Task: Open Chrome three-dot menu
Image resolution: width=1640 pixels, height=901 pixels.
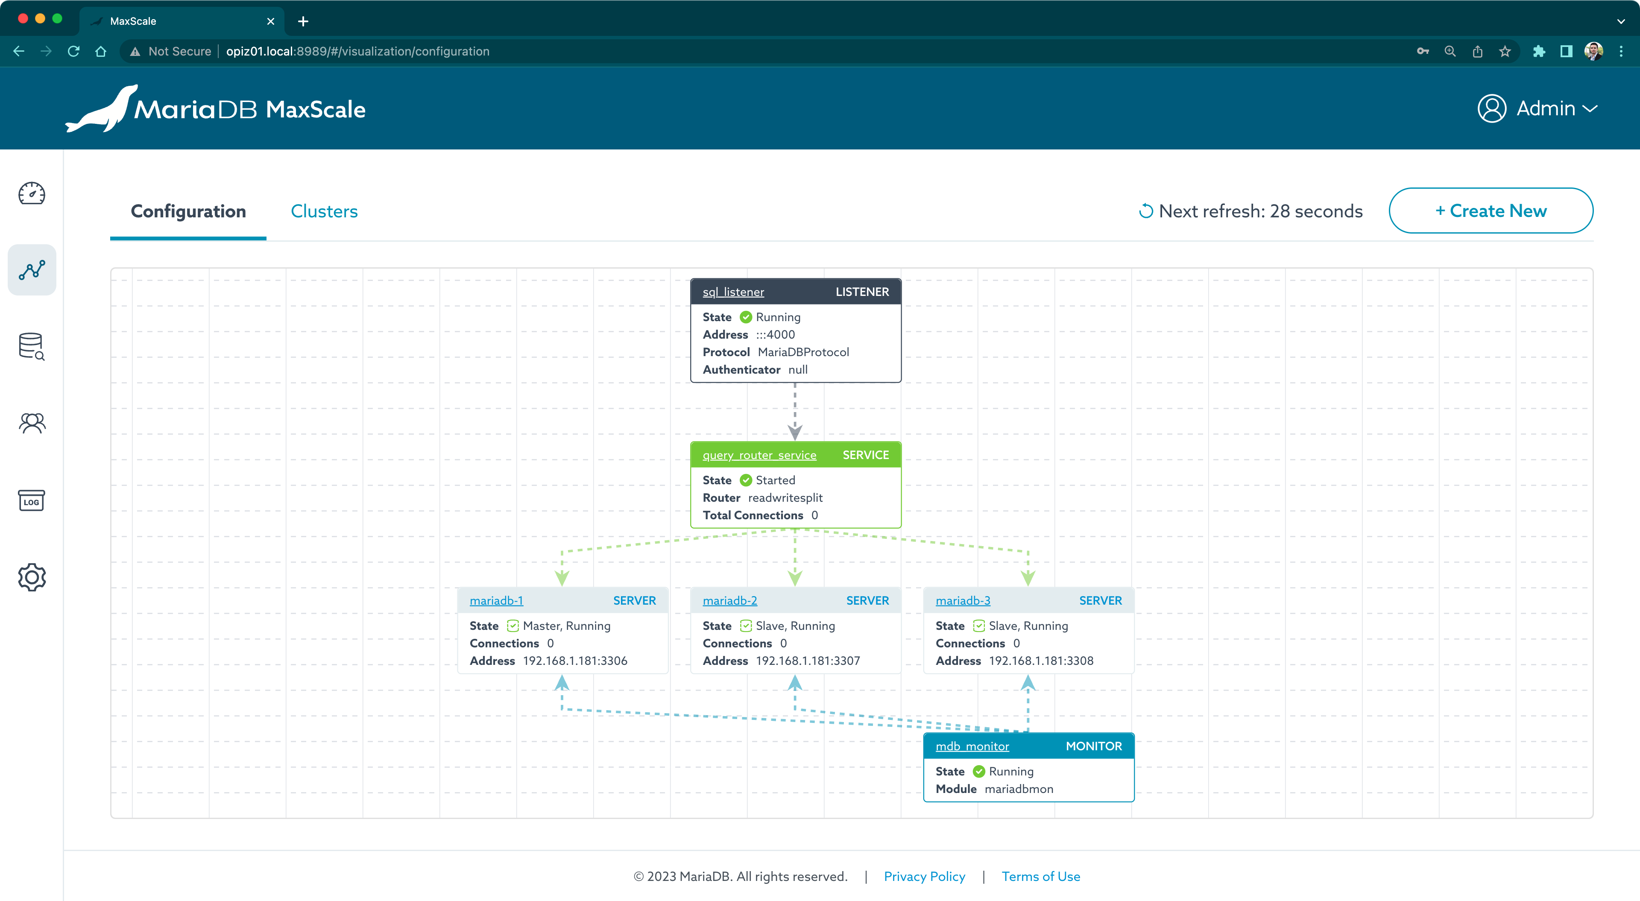Action: click(1621, 52)
